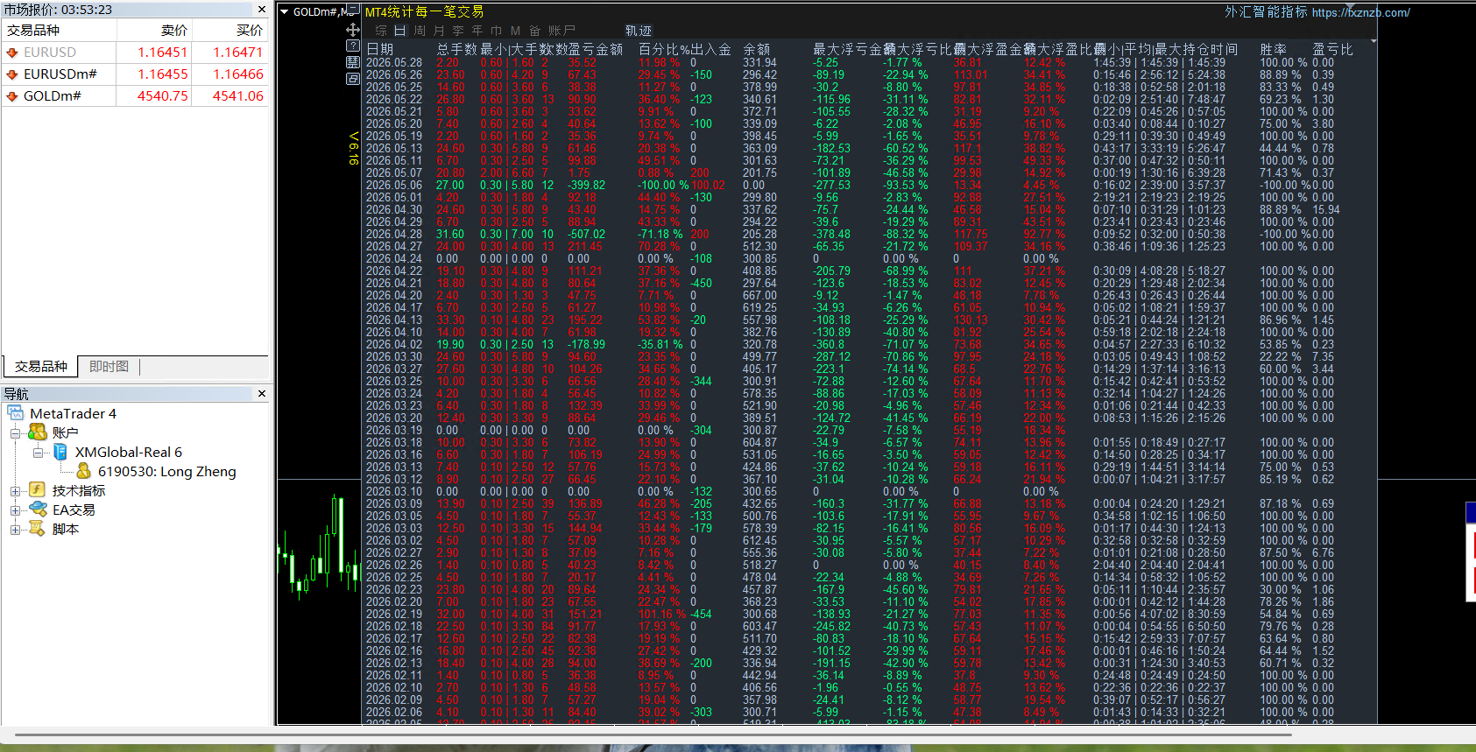Collapse the 账户 tree node
This screenshot has height=752, width=1476.
pos(15,433)
